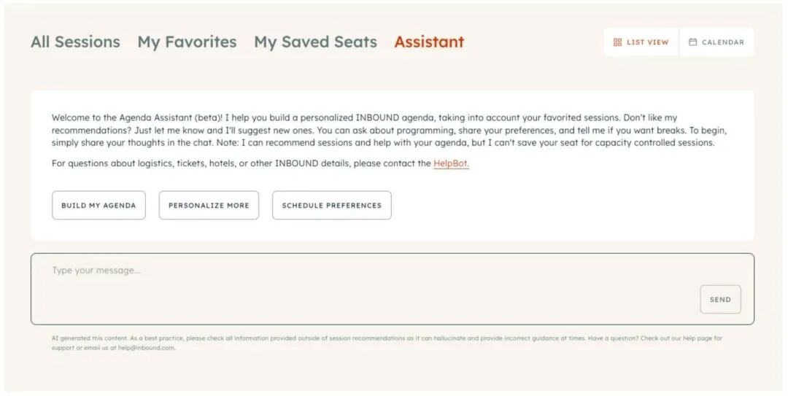Open Schedule Preferences
Screen dimensions: 788x396
click(331, 206)
